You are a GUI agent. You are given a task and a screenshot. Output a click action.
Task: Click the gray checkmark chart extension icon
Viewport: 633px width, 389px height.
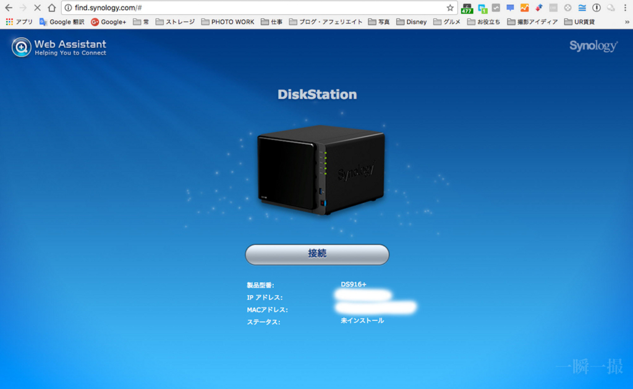coord(496,7)
